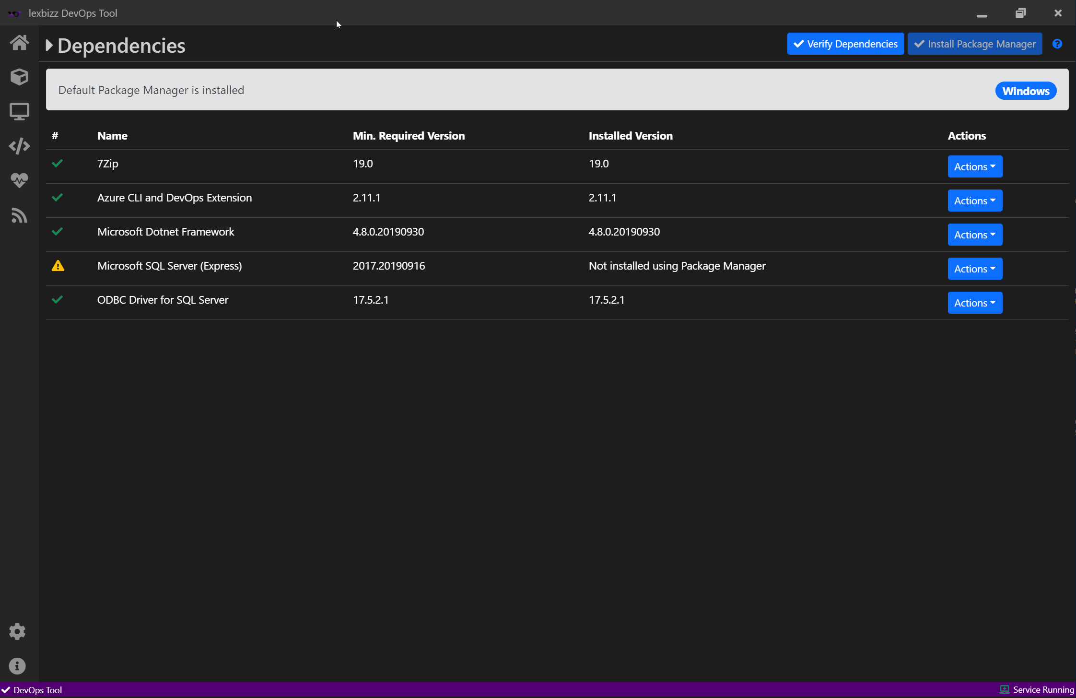The width and height of the screenshot is (1076, 698).
Task: Click the Windows badge
Action: click(x=1025, y=91)
